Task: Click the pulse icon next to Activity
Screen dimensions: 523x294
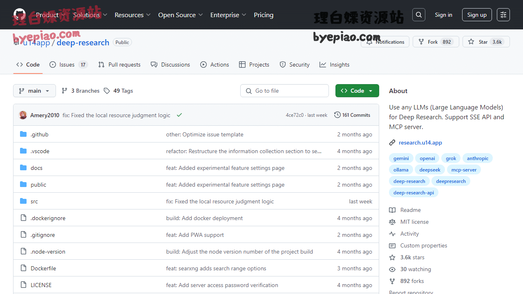Action: [x=392, y=234]
